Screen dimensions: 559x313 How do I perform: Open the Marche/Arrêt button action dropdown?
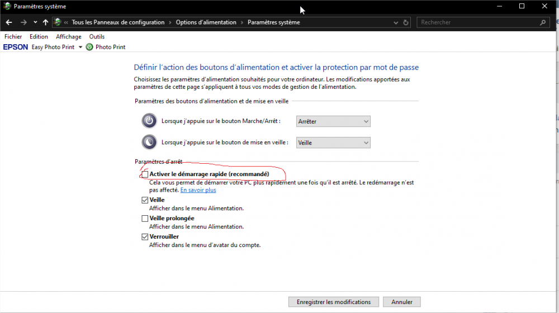click(333, 121)
